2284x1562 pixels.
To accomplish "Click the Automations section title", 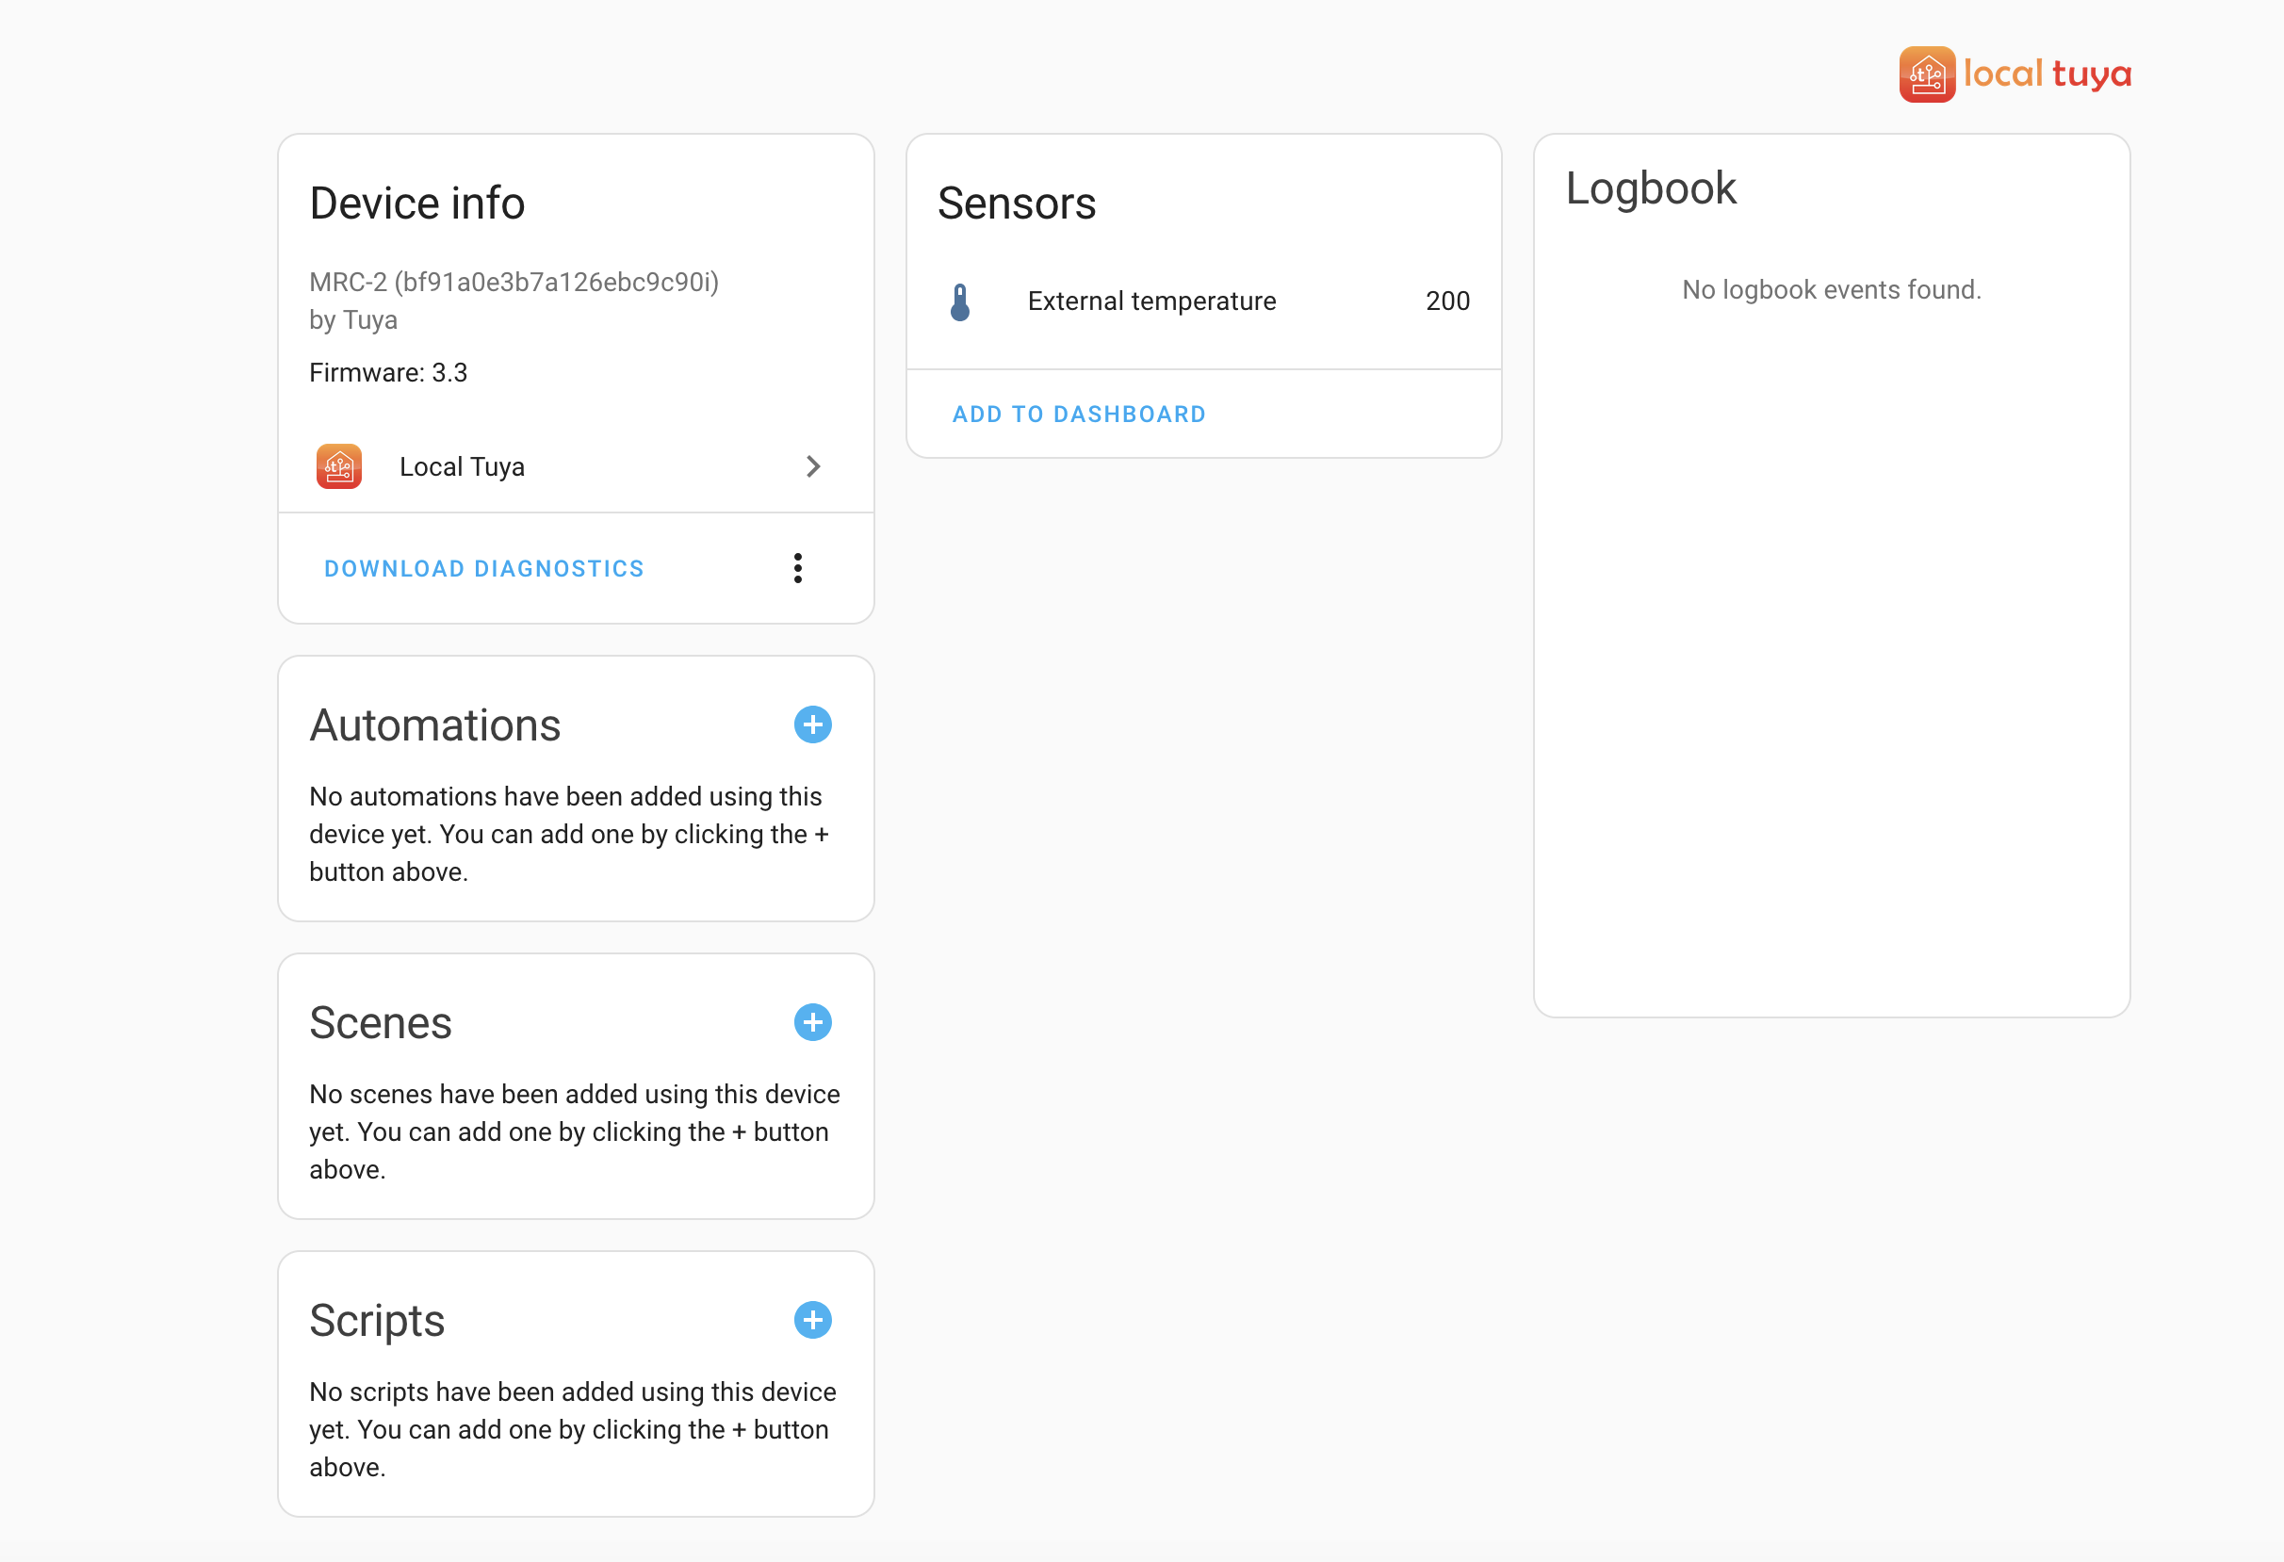I will [434, 725].
